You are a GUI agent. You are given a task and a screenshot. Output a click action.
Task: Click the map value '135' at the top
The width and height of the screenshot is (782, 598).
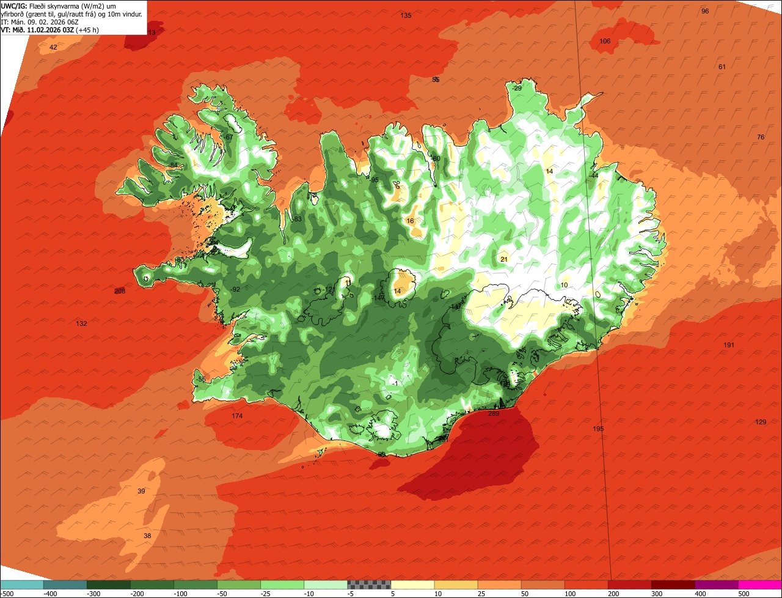tap(406, 15)
